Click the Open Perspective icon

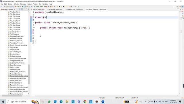[177, 7]
